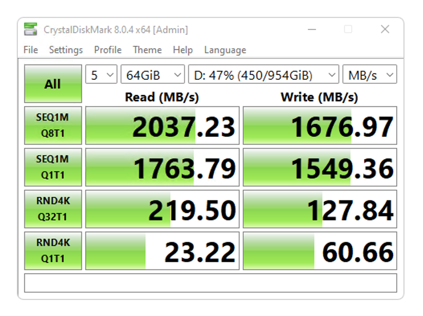Open the MB/s unit dropdown
Screen dimensions: 423x316
coord(370,74)
